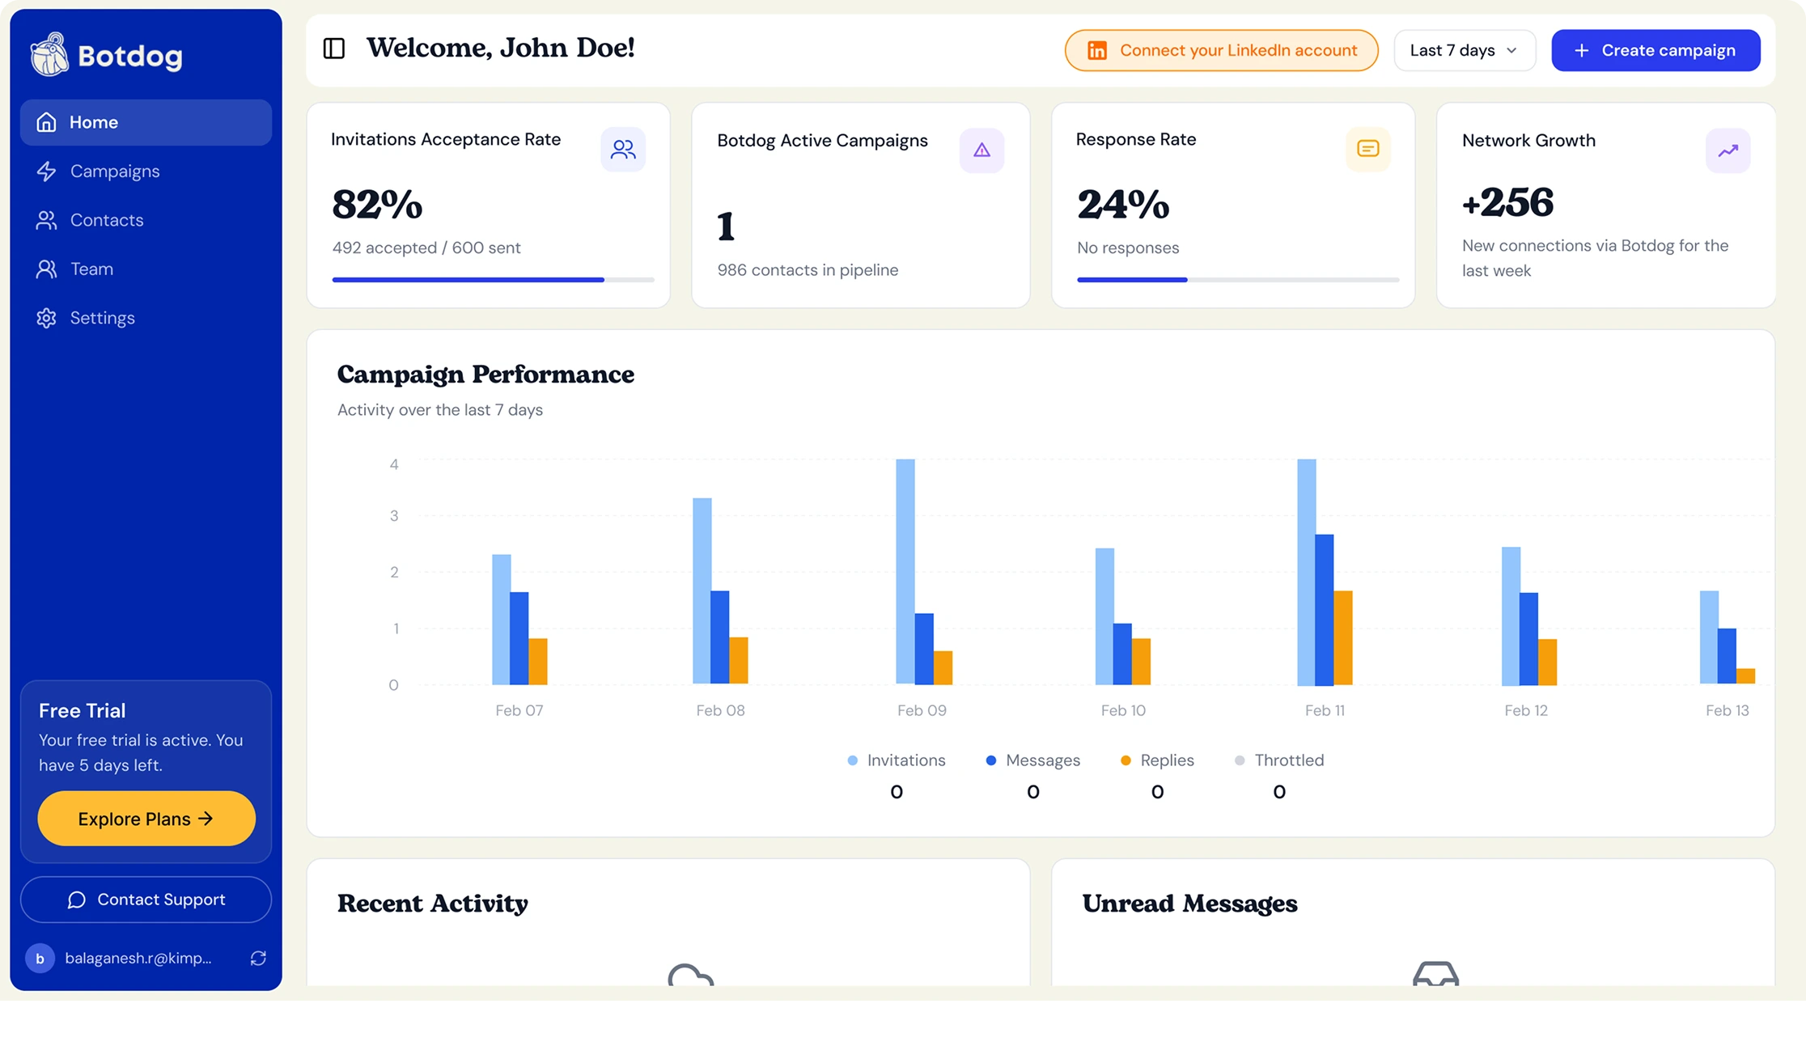Click Explore Plans in the Free Trial box
1806x1050 pixels.
point(146,818)
